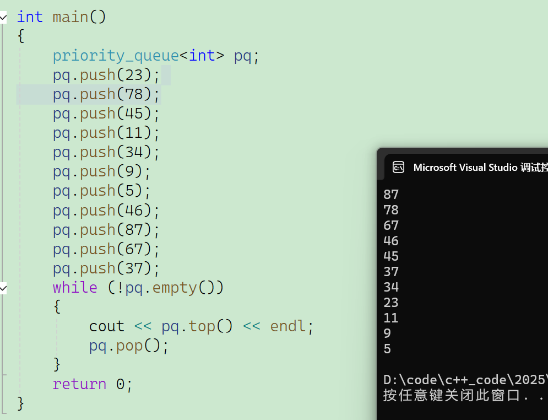This screenshot has height=420, width=548.
Task: Click the '按任意键关闭此窗口' prompt in console
Action: click(x=463, y=396)
